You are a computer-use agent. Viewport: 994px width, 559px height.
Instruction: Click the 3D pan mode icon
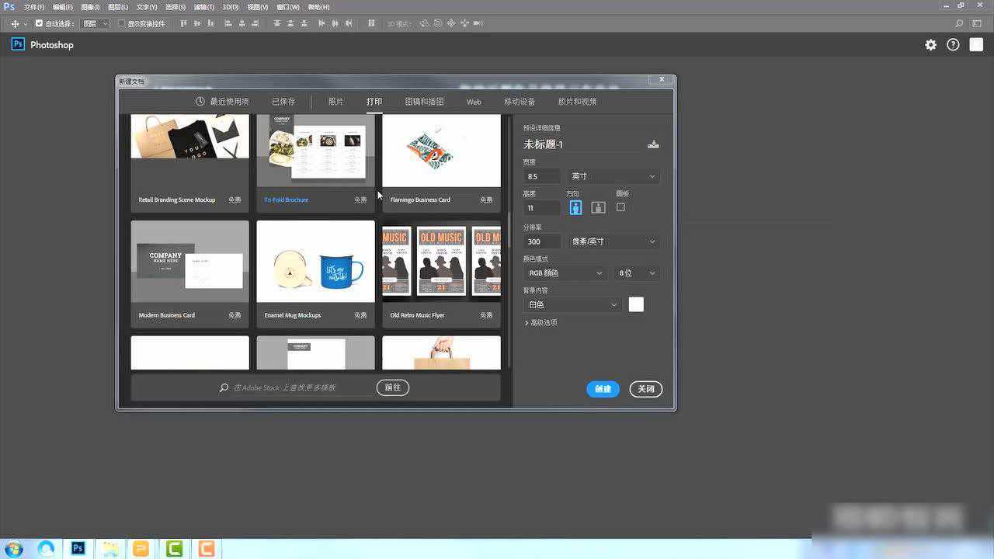point(451,23)
